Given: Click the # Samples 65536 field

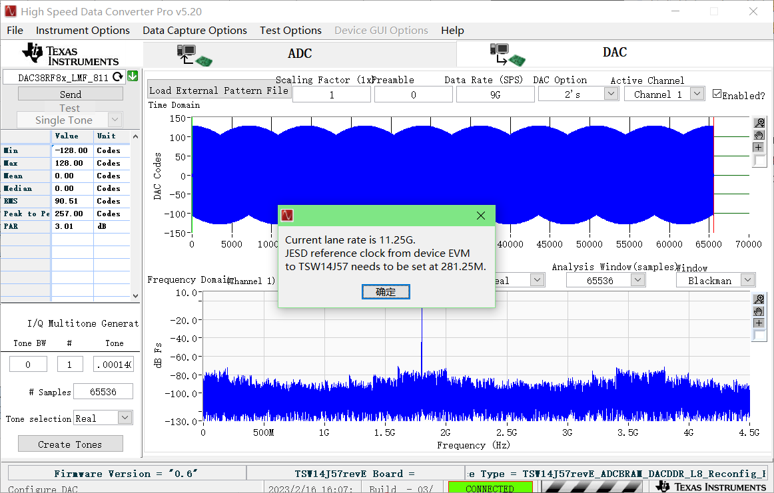Looking at the screenshot, I should (103, 391).
